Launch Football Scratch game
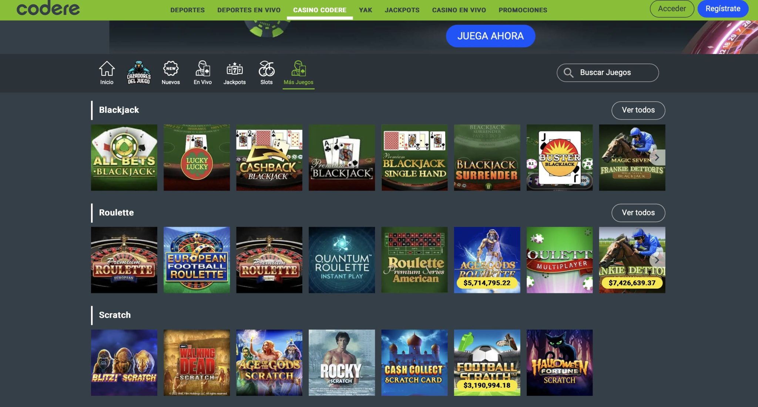Screen dimensions: 758x407 coord(487,363)
